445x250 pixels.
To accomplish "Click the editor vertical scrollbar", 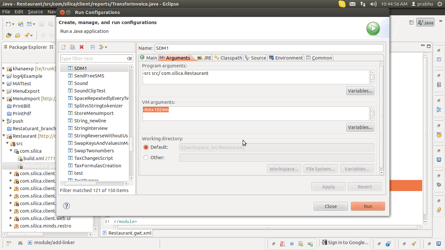I will [425, 138].
